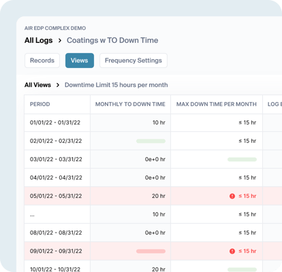Click the 10 hr value for January
This screenshot has height=272, width=282.
(x=159, y=122)
